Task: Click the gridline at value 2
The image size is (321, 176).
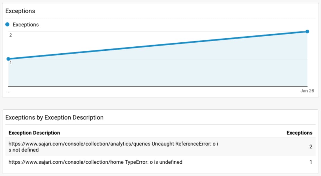Action: (158, 31)
